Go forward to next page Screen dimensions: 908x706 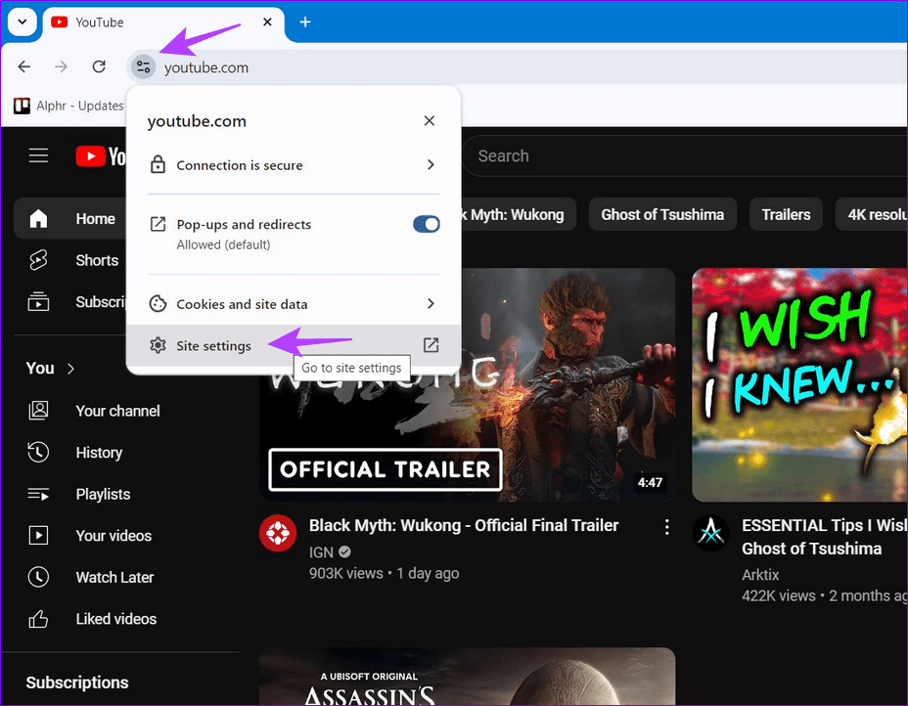(62, 67)
